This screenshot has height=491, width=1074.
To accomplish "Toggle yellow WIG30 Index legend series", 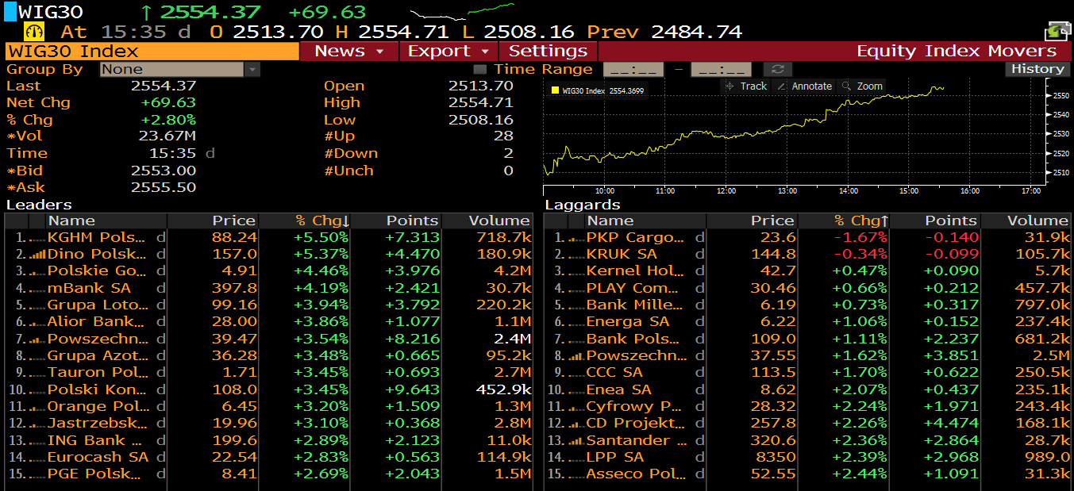I will pyautogui.click(x=555, y=91).
